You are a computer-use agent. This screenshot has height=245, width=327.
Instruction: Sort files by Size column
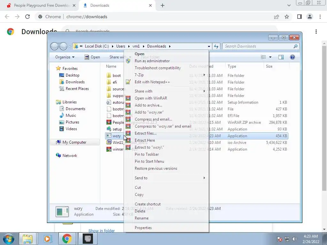pos(269,66)
